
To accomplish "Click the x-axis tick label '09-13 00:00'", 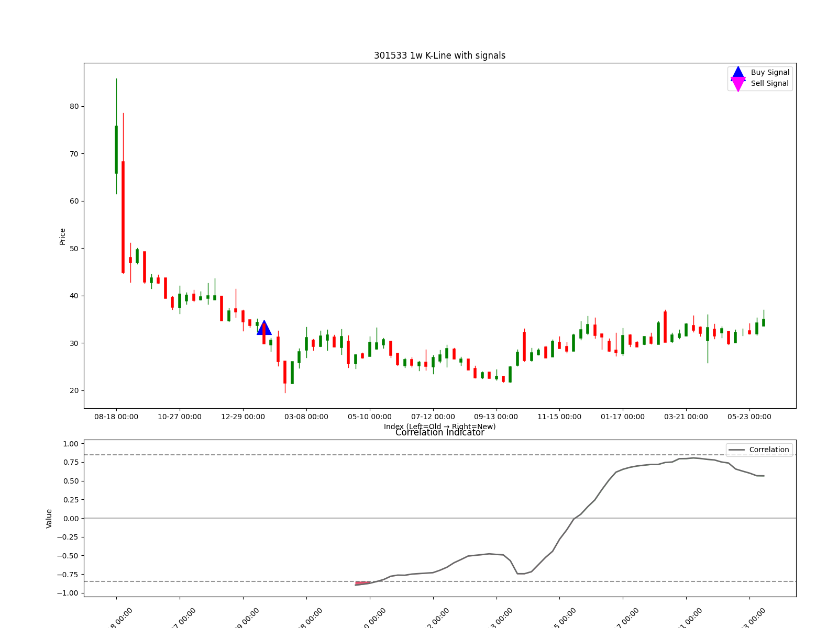I will coord(496,417).
